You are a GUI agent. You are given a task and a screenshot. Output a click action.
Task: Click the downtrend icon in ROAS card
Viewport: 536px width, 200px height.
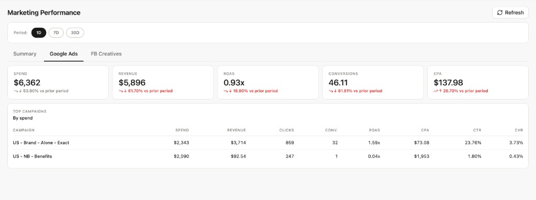pos(226,91)
